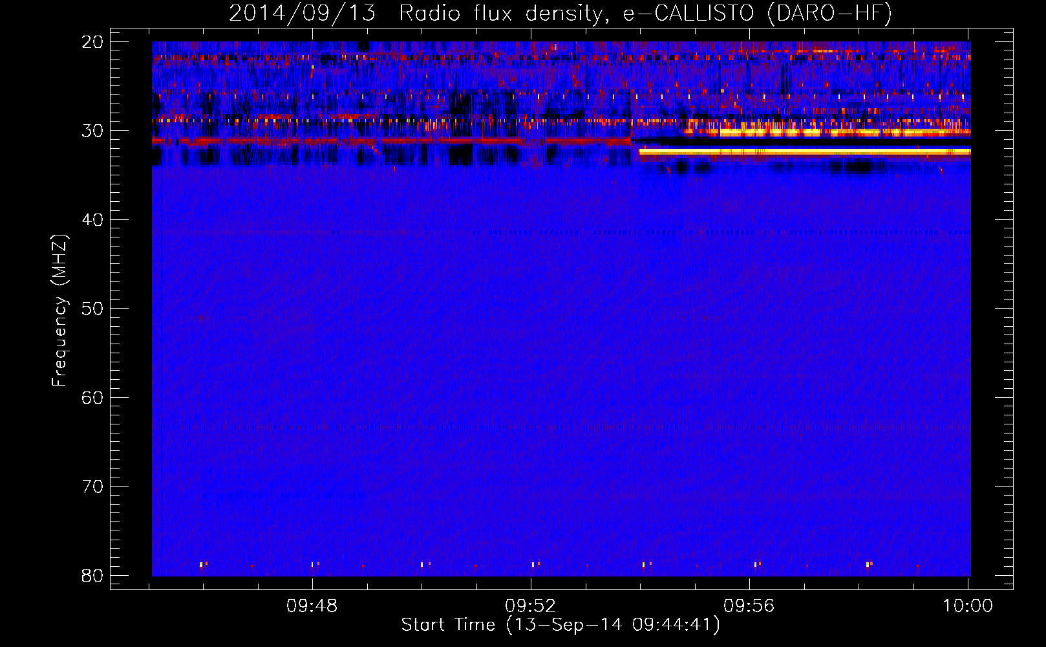This screenshot has height=647, width=1046.
Task: Click the 30 frequency tick label
Action: (x=93, y=131)
